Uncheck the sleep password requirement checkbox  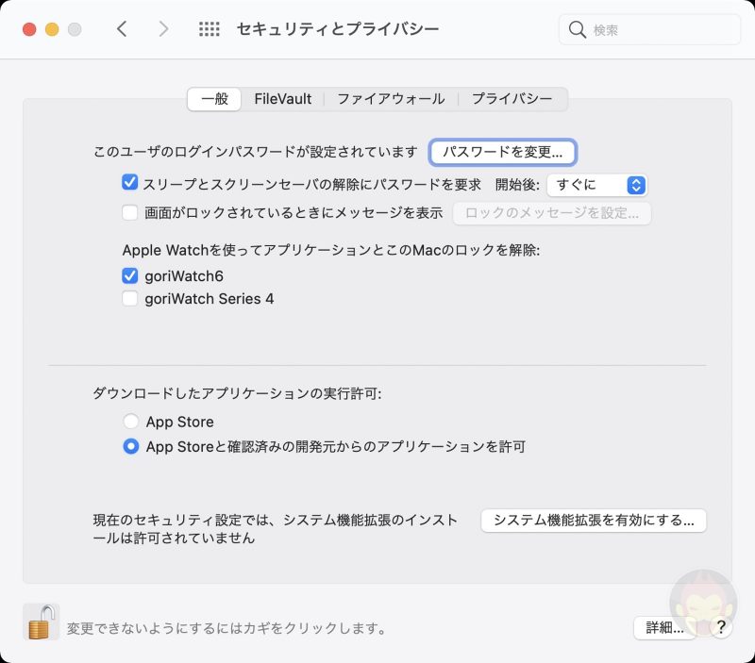(x=129, y=181)
